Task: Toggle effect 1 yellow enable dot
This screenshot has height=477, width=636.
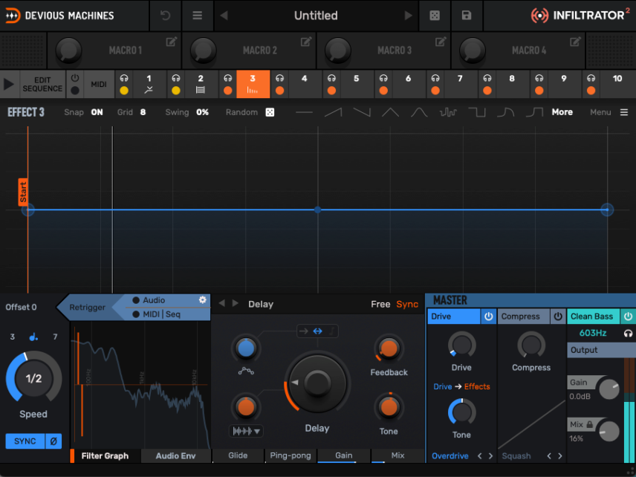Action: click(124, 91)
